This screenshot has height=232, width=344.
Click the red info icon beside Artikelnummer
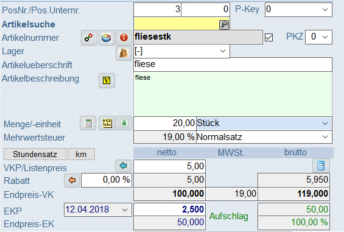tap(124, 38)
